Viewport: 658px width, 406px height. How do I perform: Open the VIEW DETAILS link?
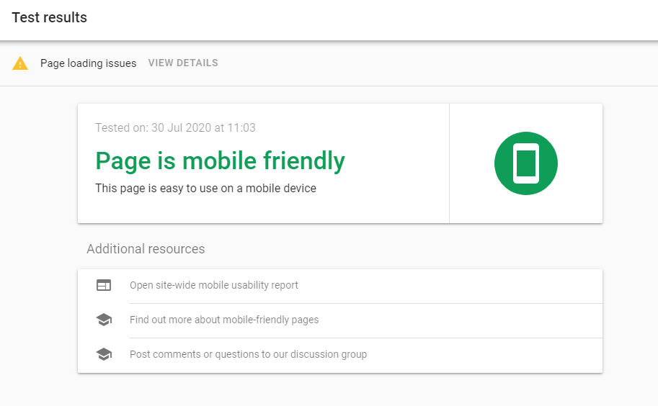[183, 63]
